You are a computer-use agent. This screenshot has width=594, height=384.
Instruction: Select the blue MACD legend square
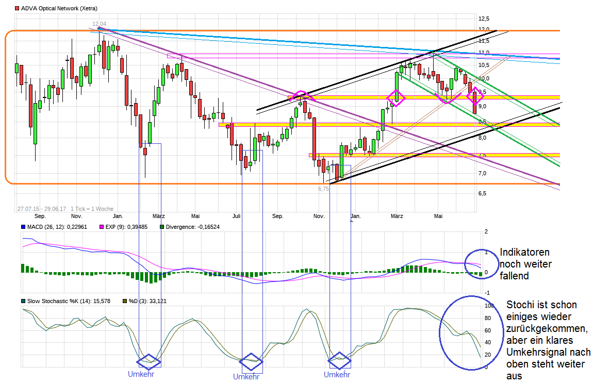click(22, 227)
